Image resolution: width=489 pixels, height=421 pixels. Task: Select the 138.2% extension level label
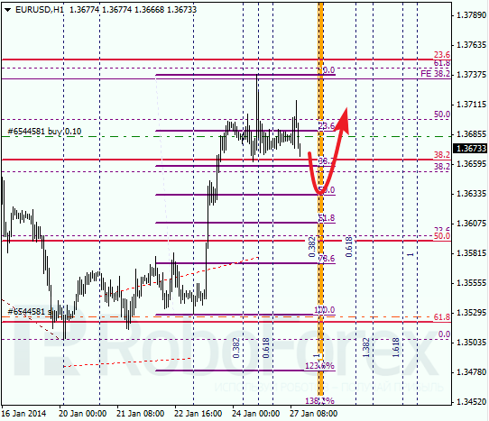[x=319, y=400]
